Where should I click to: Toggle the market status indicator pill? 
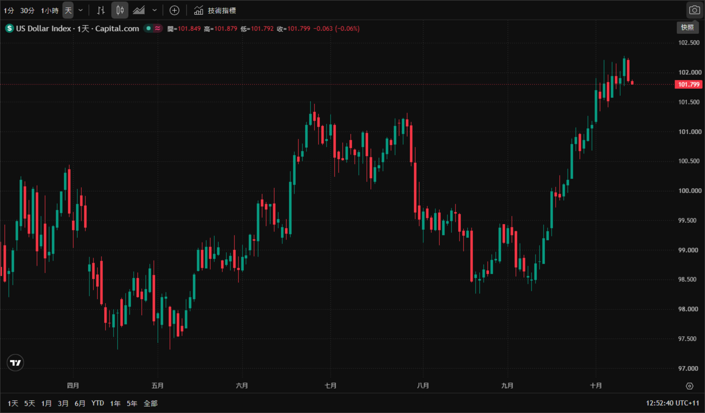tap(153, 28)
